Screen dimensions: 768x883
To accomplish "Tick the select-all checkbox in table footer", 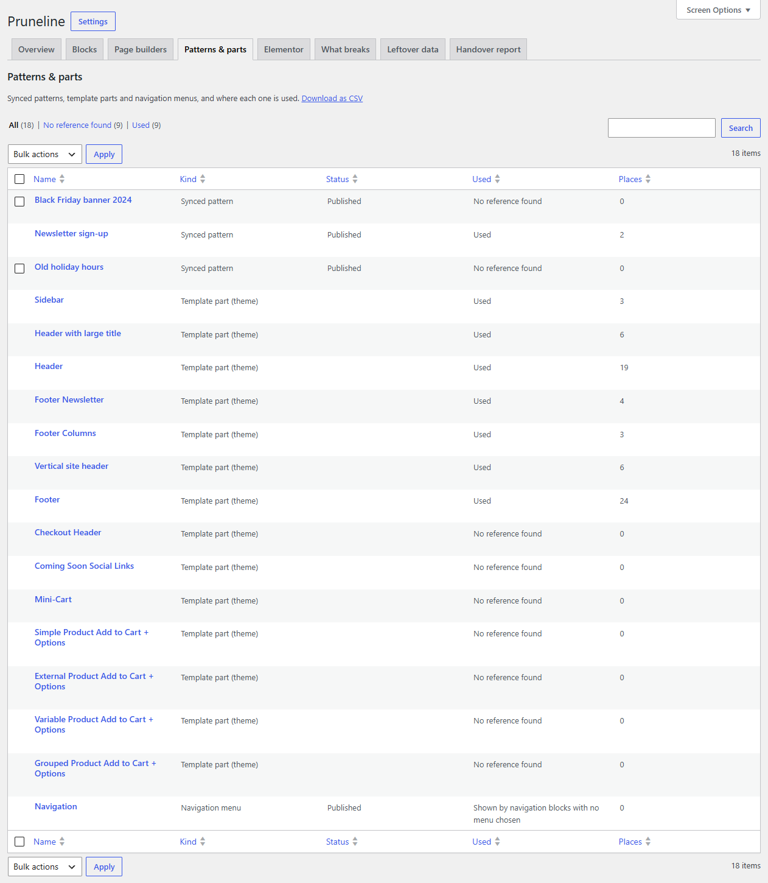I will [x=19, y=842].
